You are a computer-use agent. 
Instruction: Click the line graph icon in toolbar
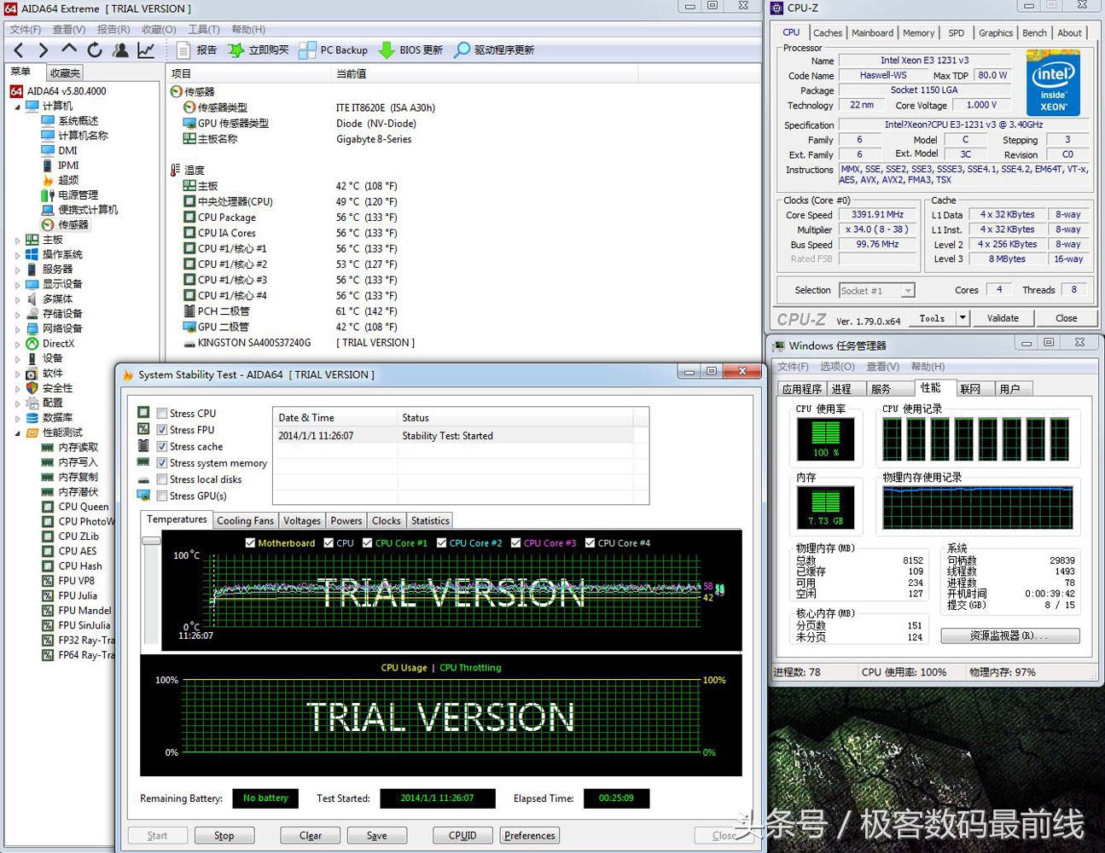click(146, 50)
